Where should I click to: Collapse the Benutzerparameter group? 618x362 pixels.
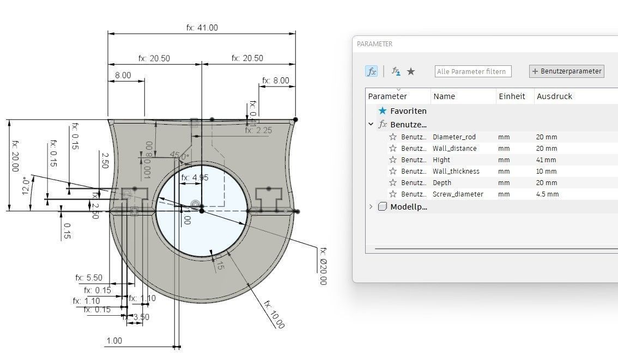[371, 124]
